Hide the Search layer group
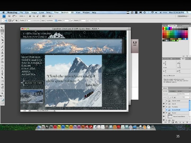191x143 pixels. tap(164, 104)
